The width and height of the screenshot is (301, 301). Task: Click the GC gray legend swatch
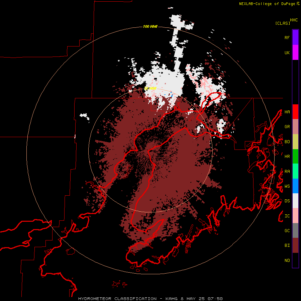295,230
